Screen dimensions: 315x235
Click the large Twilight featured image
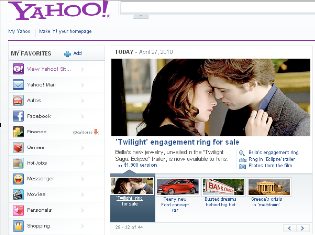tap(211, 98)
